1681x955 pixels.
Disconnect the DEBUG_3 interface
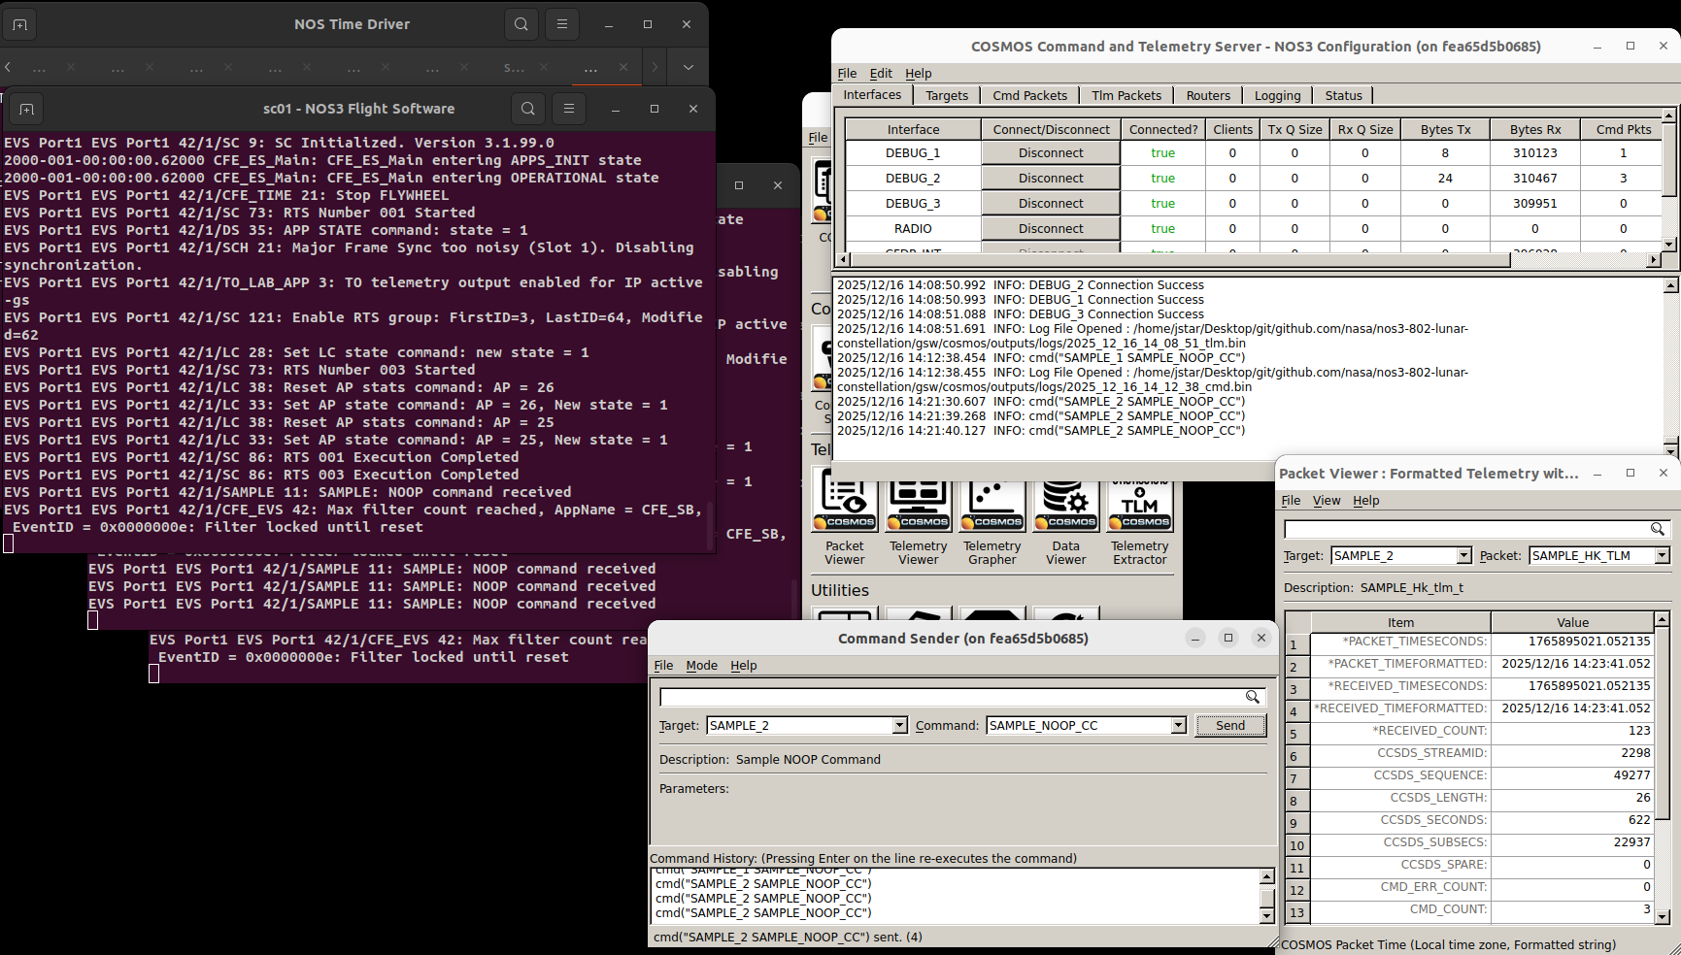[x=1051, y=203]
